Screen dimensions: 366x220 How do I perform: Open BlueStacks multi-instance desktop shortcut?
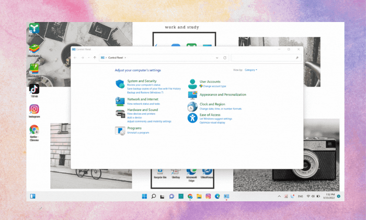[34, 72]
